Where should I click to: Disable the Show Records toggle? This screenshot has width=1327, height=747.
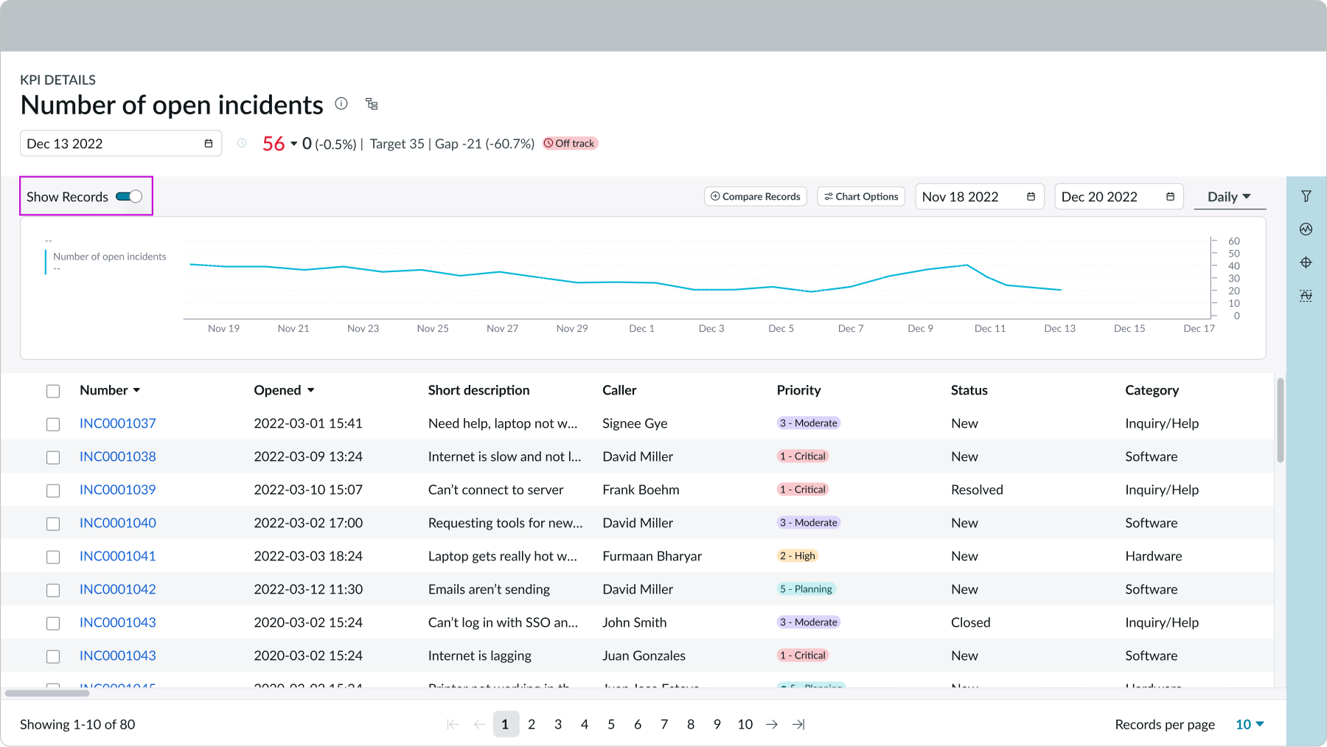pos(130,196)
